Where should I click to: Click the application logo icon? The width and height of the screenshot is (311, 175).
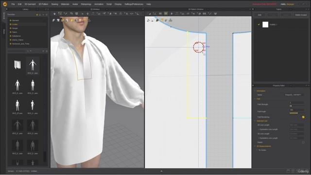5,4
